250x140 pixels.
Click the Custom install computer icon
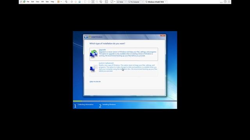pos(94,68)
